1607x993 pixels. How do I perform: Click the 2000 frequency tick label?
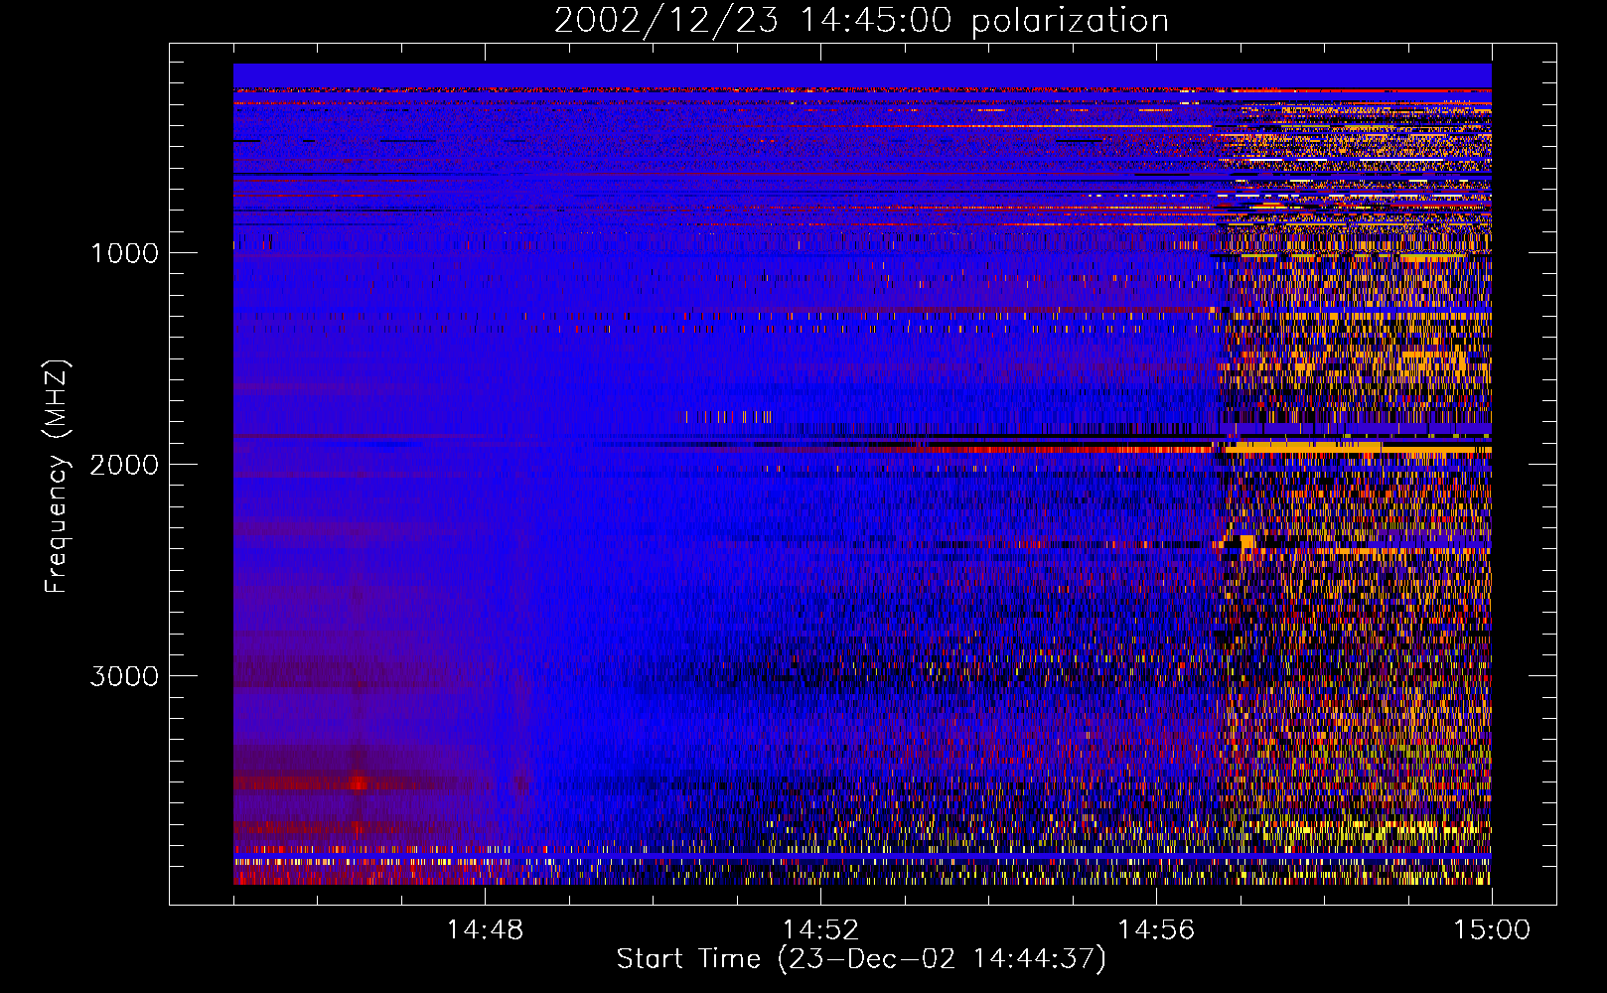tap(124, 465)
